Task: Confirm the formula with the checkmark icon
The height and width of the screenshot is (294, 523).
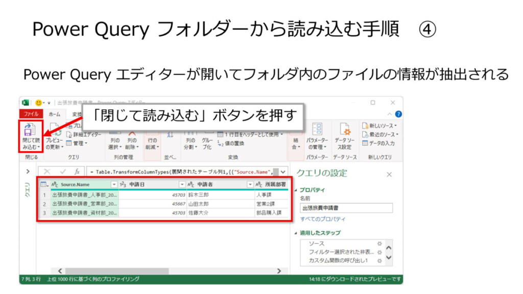Action: point(63,171)
